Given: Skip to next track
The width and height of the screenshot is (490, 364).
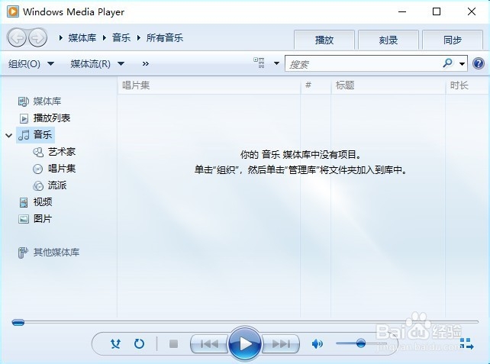Looking at the screenshot, I should tap(281, 344).
